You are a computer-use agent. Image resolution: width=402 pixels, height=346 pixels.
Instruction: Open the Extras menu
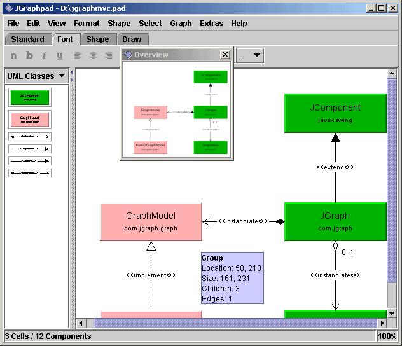212,24
